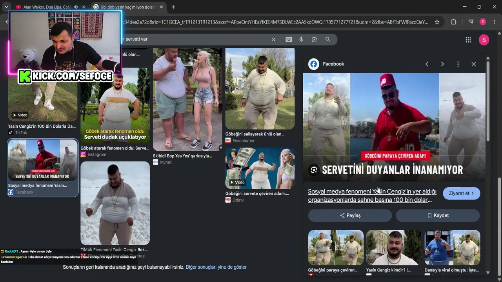502x282 pixels.
Task: Open the Chrome media controls icon
Action: click(471, 22)
